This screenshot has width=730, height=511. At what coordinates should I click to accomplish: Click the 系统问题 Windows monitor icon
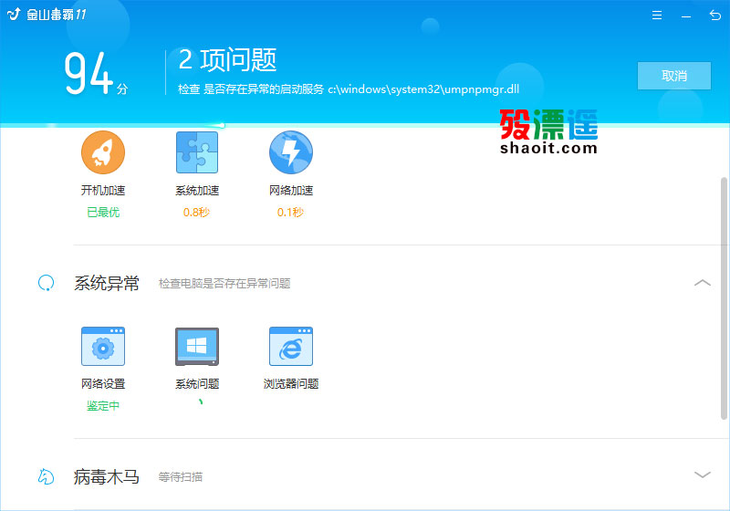pyautogui.click(x=197, y=346)
